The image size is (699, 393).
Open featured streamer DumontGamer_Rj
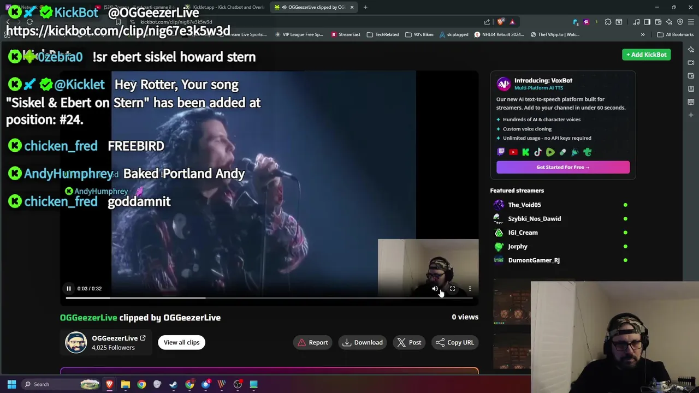point(534,260)
